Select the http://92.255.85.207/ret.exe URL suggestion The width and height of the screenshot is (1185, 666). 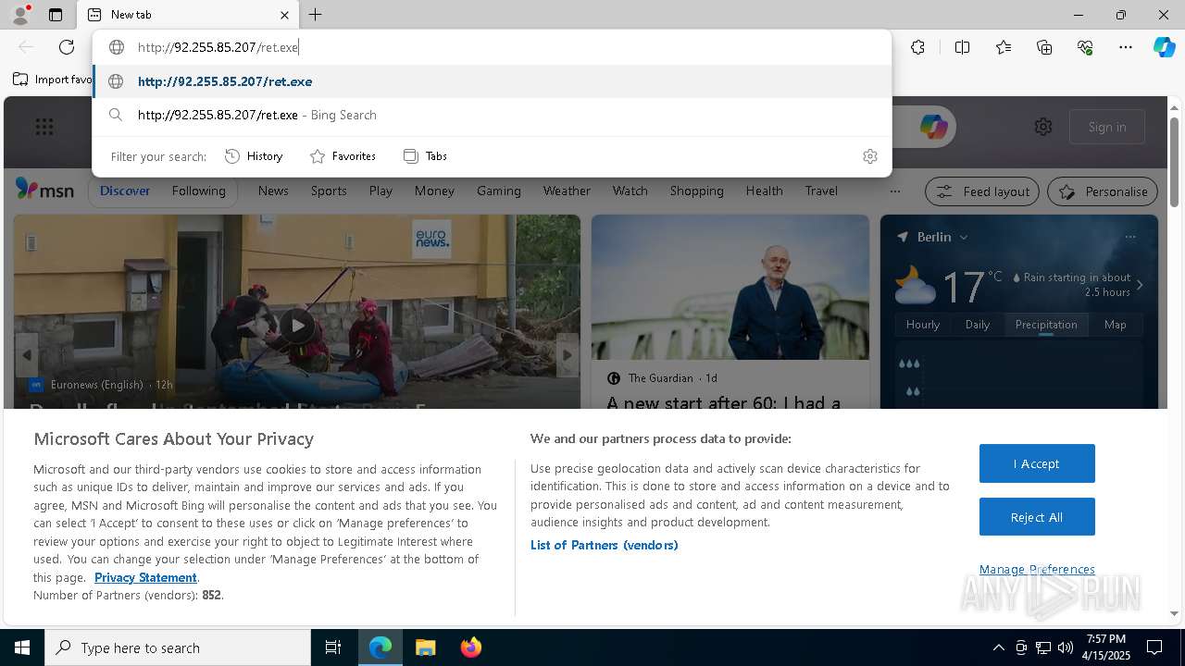click(x=493, y=81)
